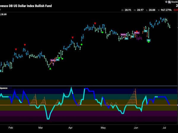Click the Squeeze panel label
This screenshot has width=178, height=133.
4,88
